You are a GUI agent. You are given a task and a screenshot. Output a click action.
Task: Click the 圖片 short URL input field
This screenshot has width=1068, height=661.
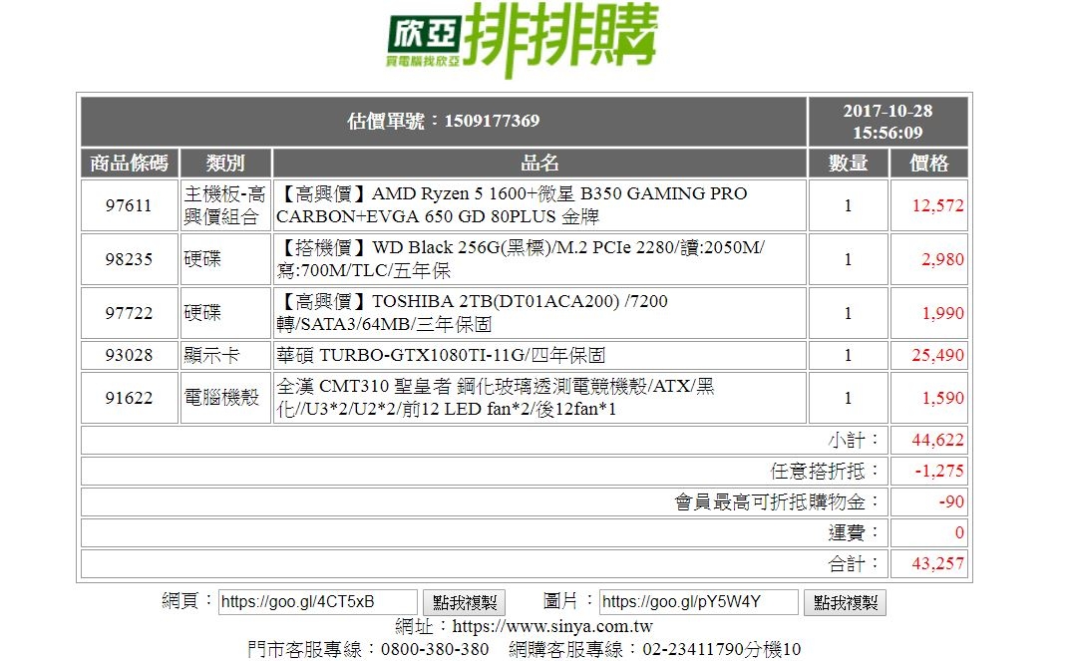coord(699,602)
